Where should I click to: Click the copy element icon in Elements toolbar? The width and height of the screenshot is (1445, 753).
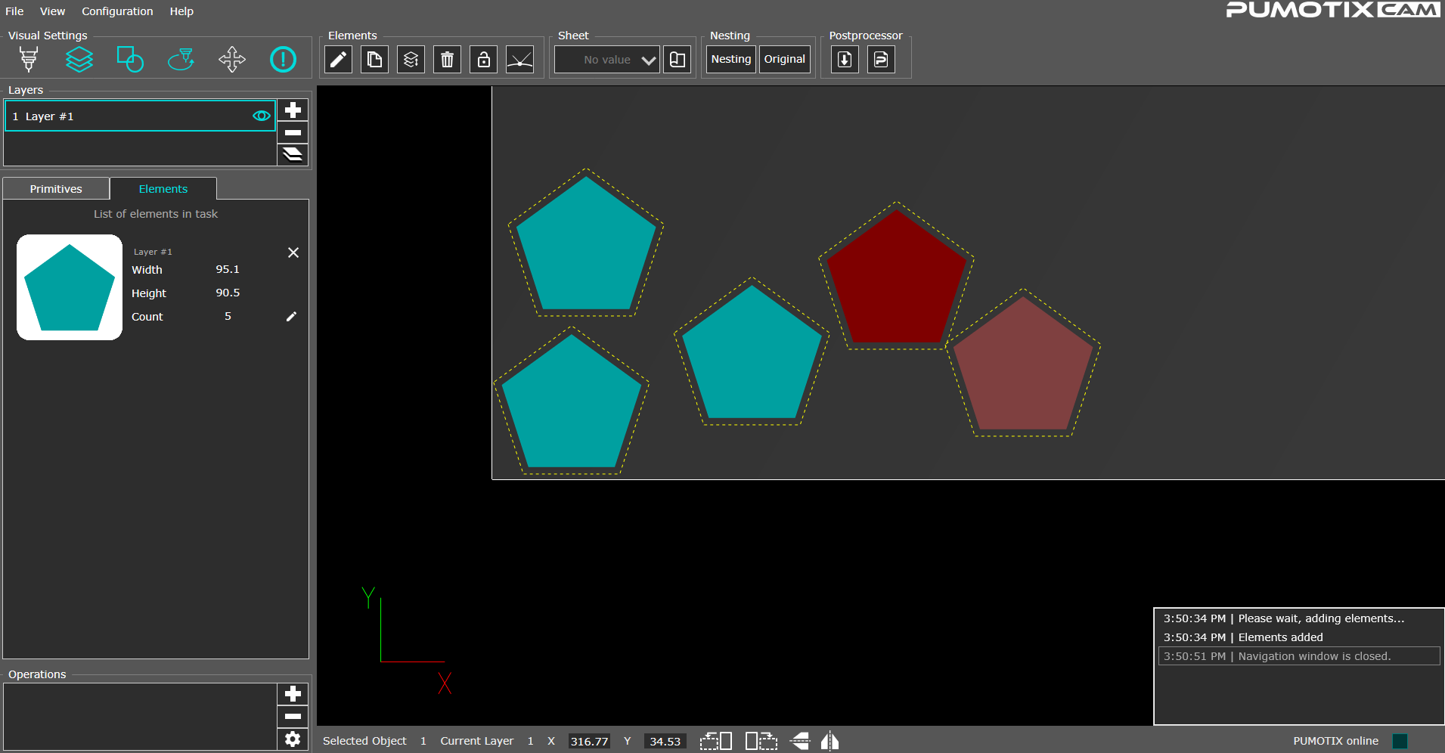[x=374, y=59]
